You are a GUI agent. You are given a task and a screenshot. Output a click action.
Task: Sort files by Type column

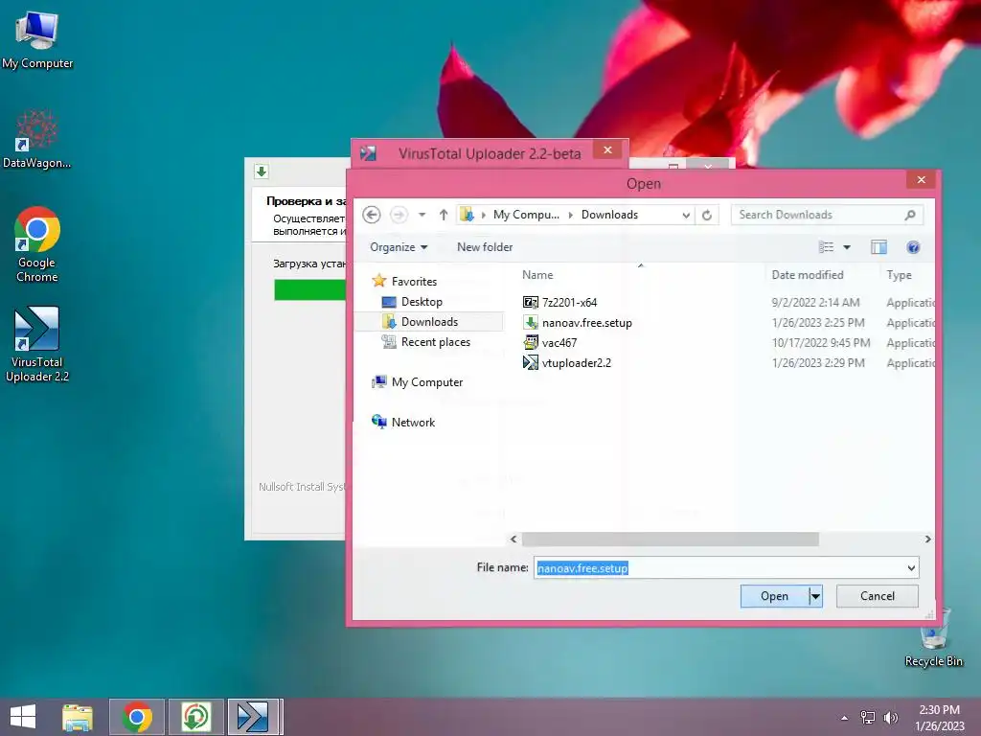(x=899, y=275)
